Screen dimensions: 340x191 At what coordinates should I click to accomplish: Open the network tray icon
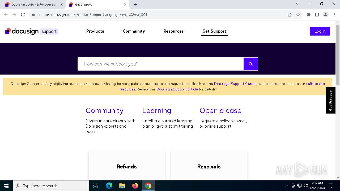tap(299, 186)
